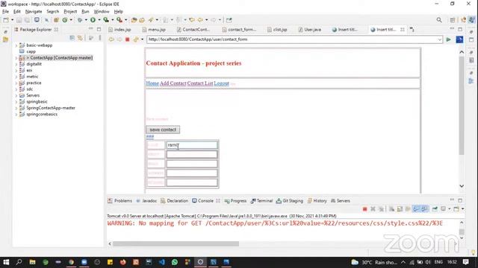Switch to the index.jsp editor tab
Image resolution: width=478 pixels, height=268 pixels.
point(119,30)
